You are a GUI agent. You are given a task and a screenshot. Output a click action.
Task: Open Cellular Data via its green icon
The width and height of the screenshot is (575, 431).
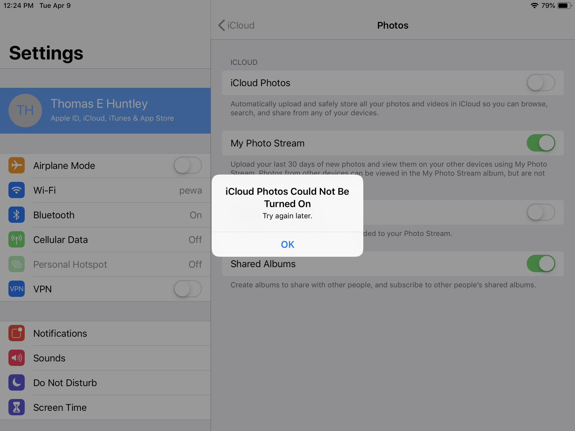tap(17, 240)
